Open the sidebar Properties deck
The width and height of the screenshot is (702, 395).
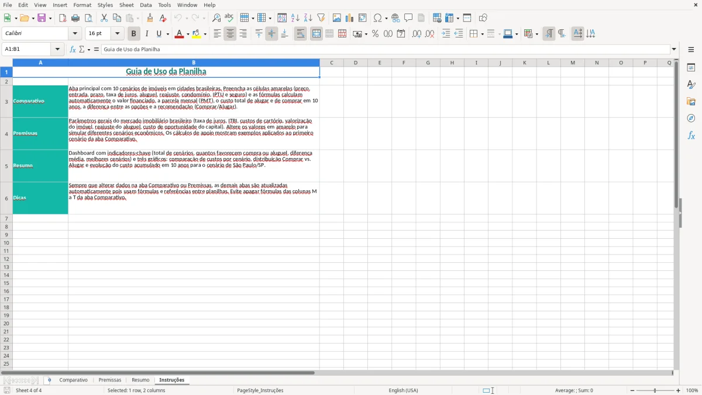(691, 68)
